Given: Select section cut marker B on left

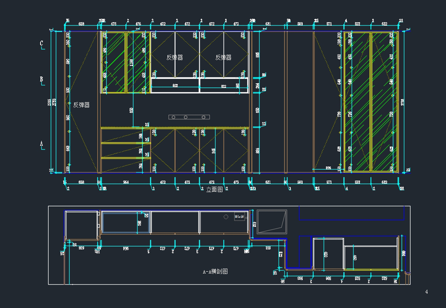Looking at the screenshot, I should tap(42, 80).
